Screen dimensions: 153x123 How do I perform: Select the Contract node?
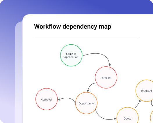pyautogui.click(x=144, y=91)
